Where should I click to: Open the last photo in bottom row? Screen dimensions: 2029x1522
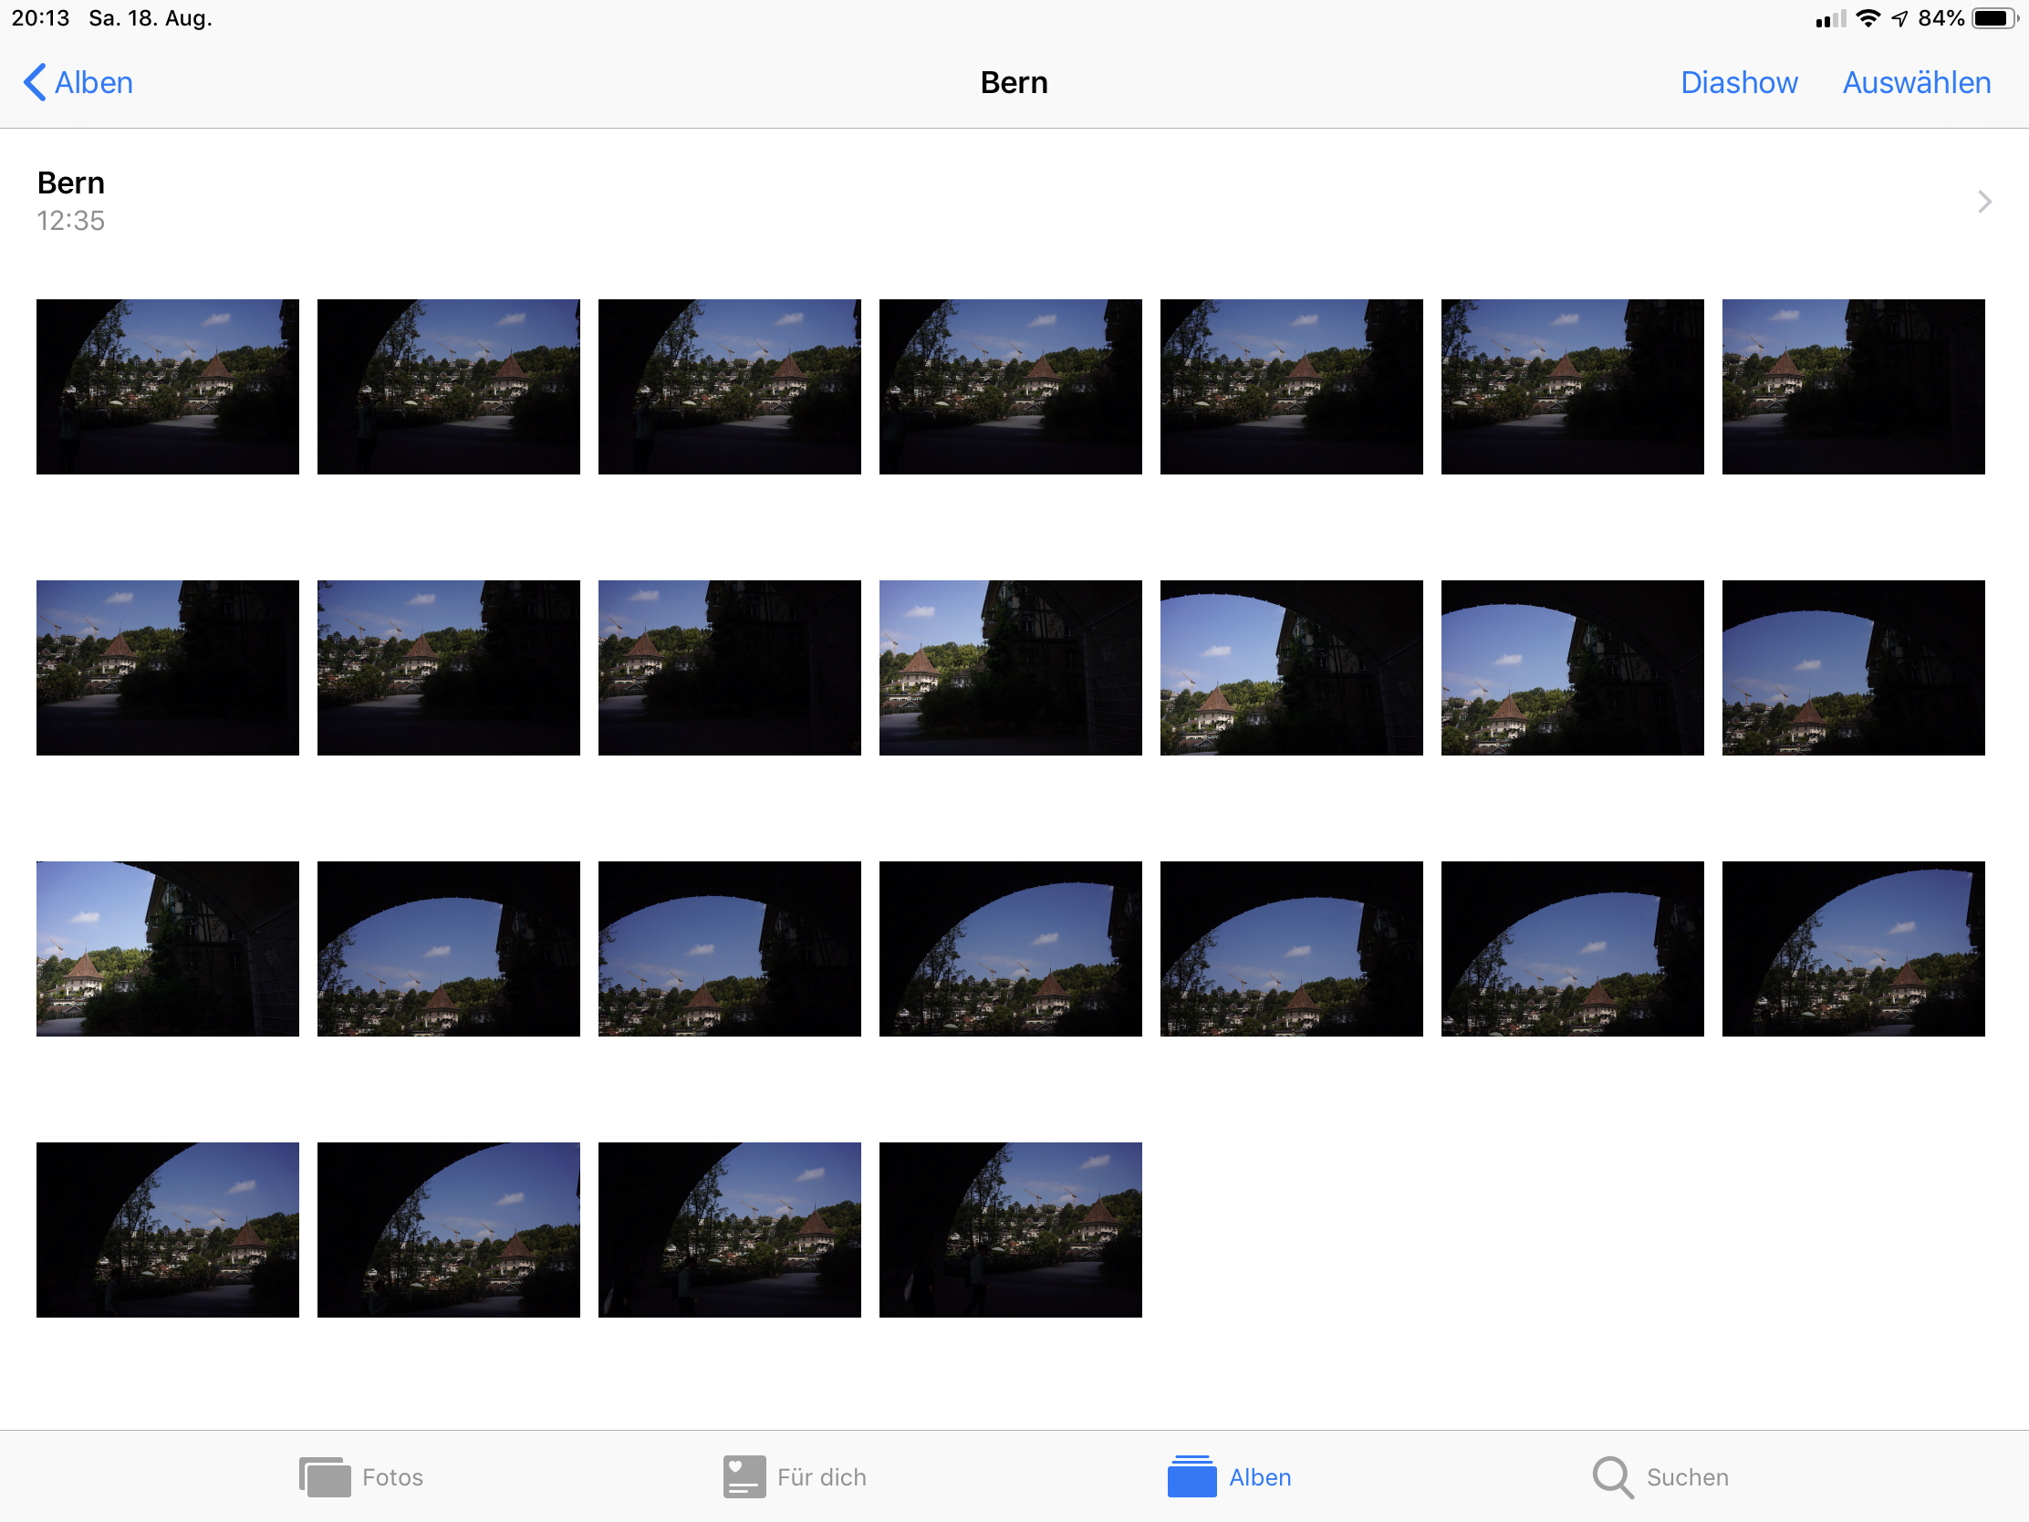click(x=1010, y=1229)
